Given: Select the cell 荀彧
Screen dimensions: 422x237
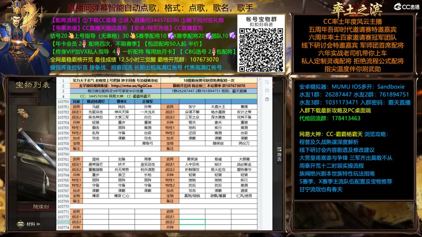Looking at the screenshot, I should click(x=218, y=159).
